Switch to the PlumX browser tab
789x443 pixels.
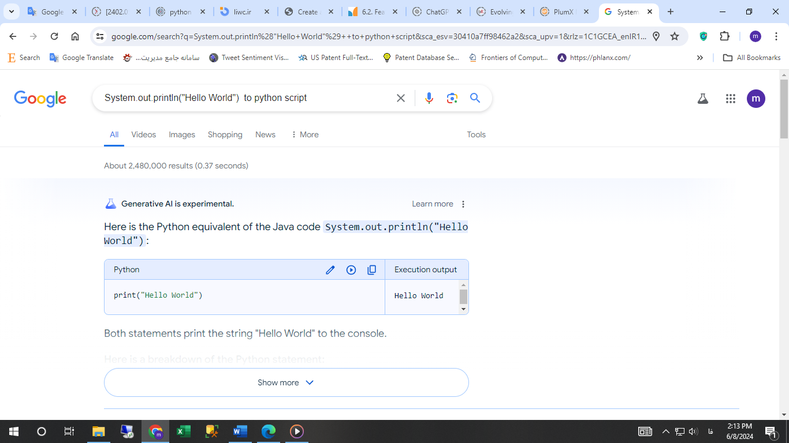point(564,12)
